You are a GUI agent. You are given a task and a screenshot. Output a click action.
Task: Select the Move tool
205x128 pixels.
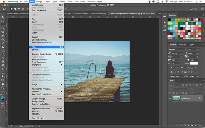(x=3, y=17)
